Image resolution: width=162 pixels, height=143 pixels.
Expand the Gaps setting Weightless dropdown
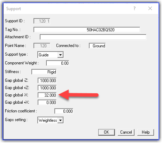(x=60, y=120)
